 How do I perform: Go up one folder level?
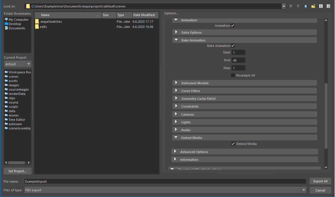[x=306, y=6]
